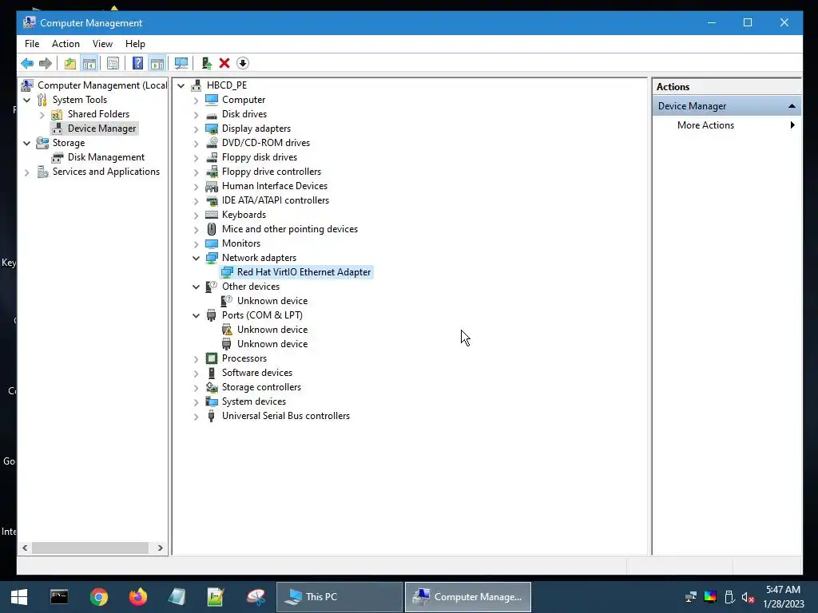Viewport: 818px width, 613px height.
Task: Toggle the Show/Hide Action Pane button
Action: click(157, 64)
